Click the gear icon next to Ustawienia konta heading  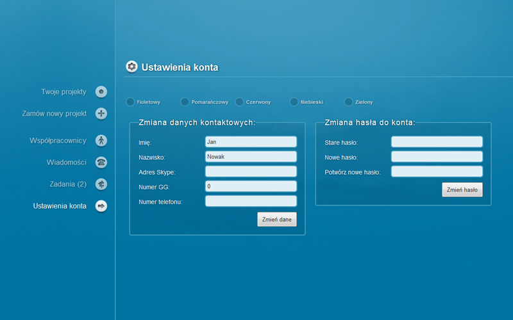tap(131, 67)
